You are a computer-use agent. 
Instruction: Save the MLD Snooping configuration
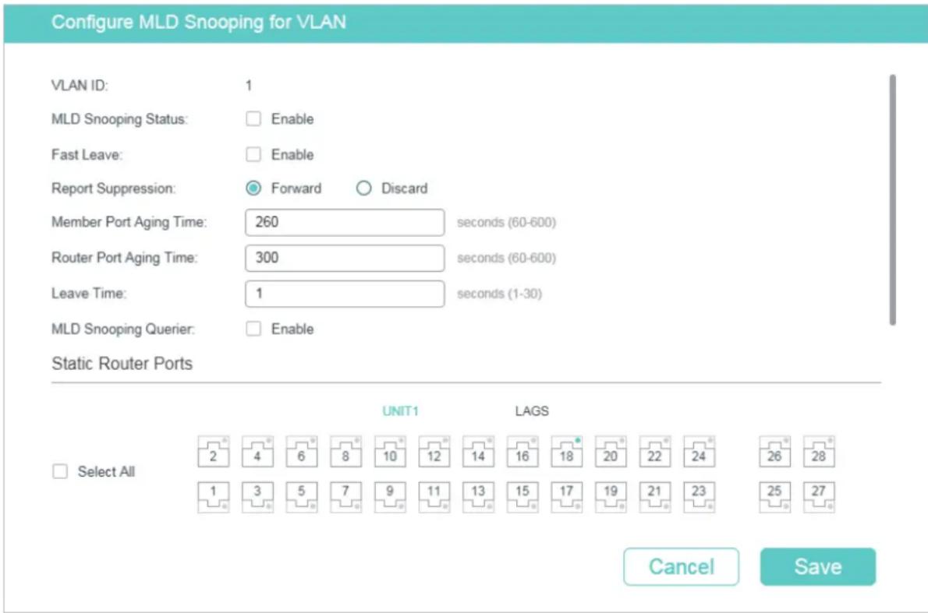tap(818, 566)
